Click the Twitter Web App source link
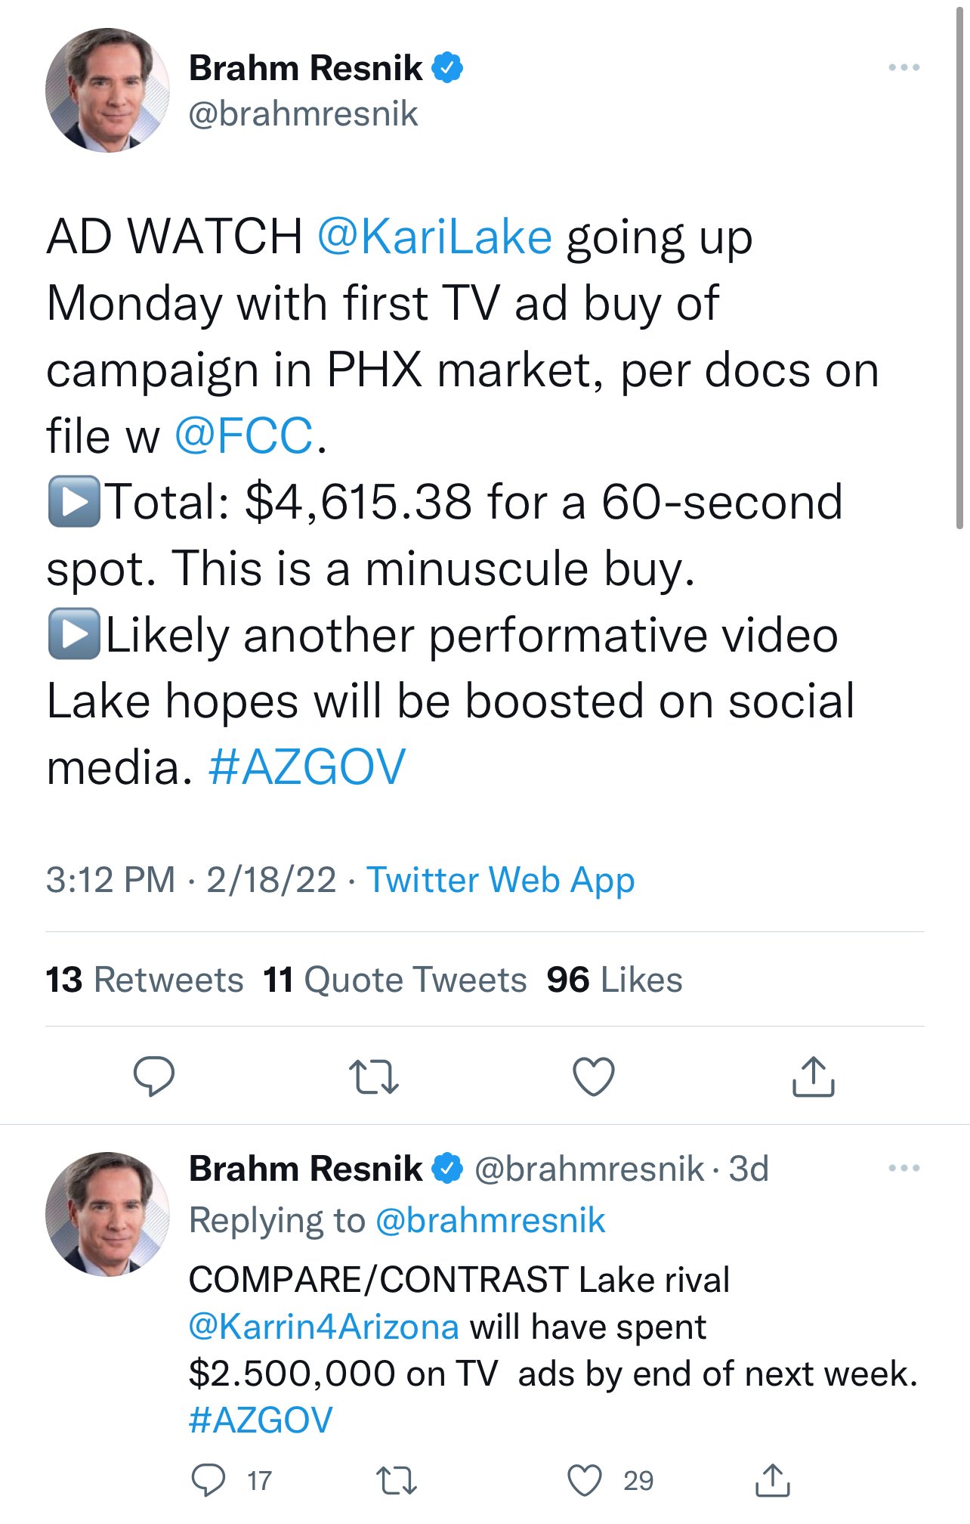This screenshot has width=970, height=1524. tap(500, 880)
